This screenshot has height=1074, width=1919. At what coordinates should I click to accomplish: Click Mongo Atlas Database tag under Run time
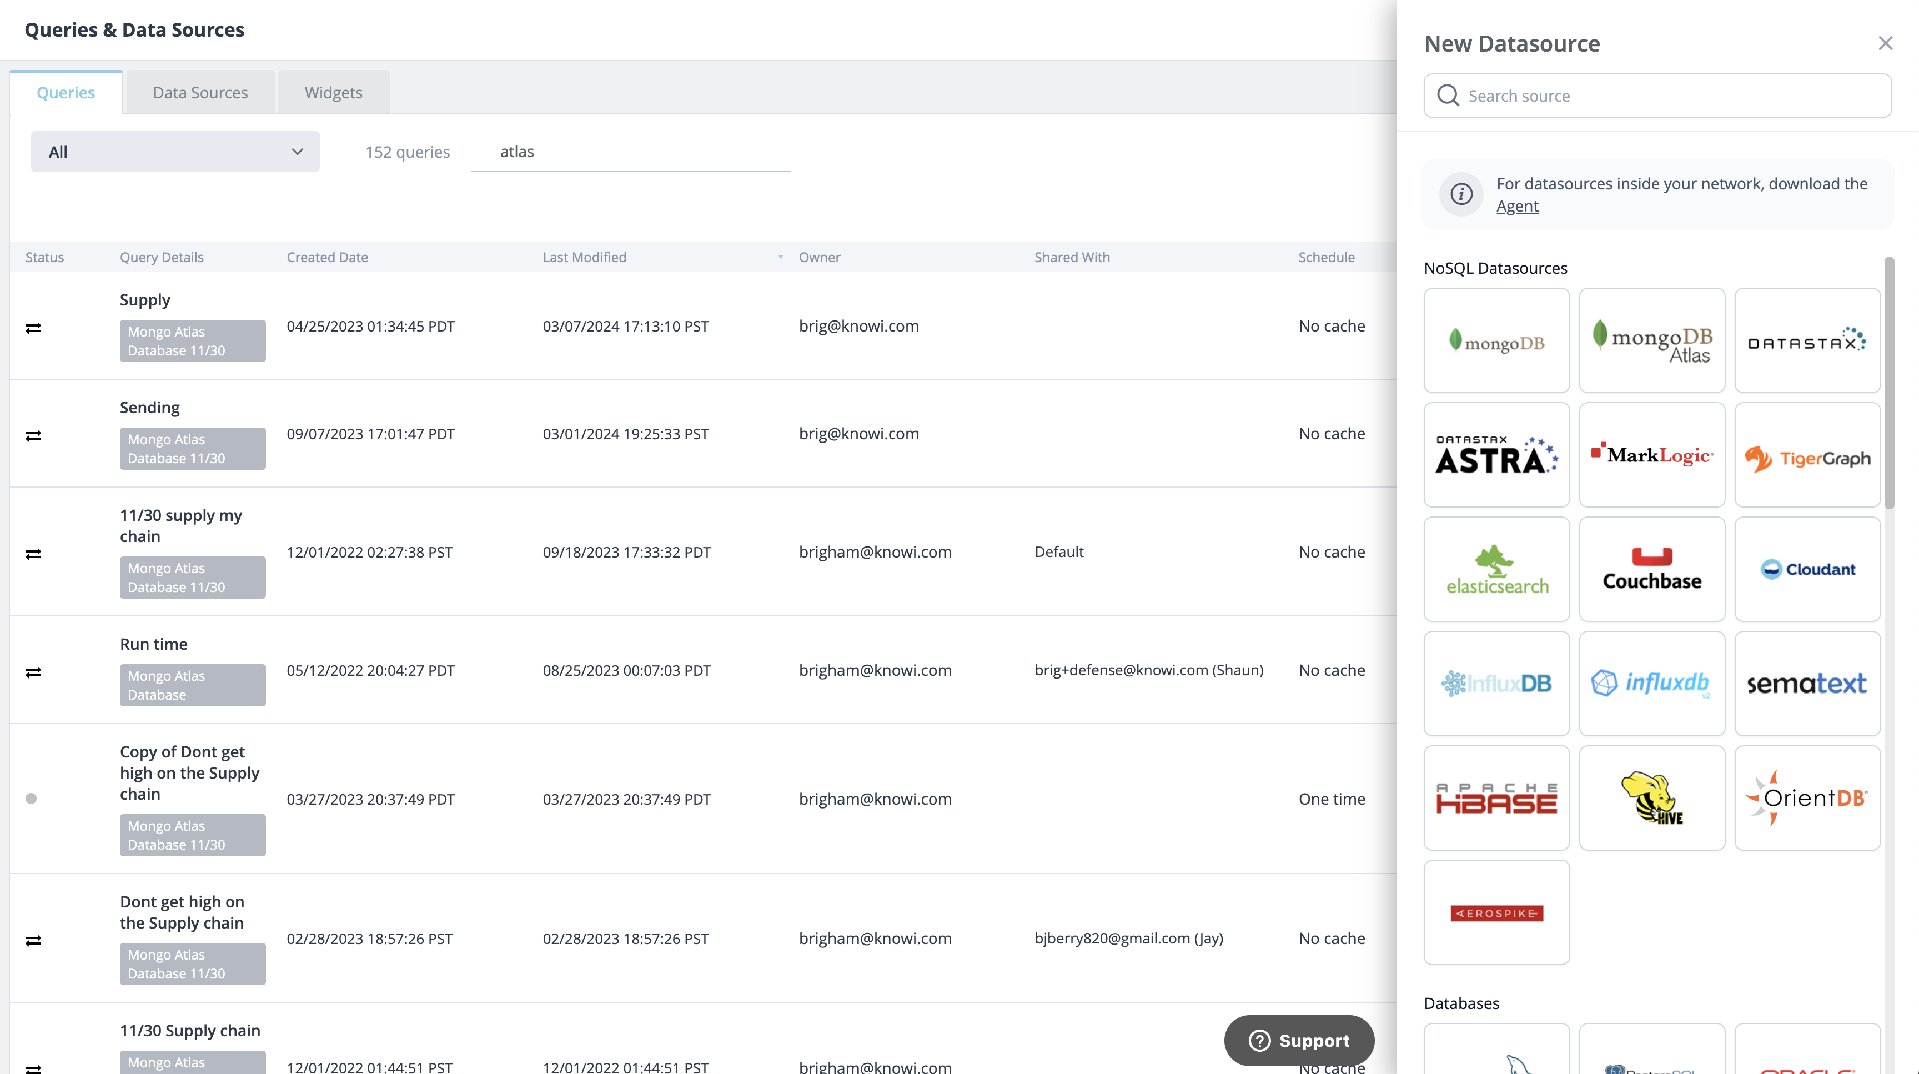[x=193, y=685]
